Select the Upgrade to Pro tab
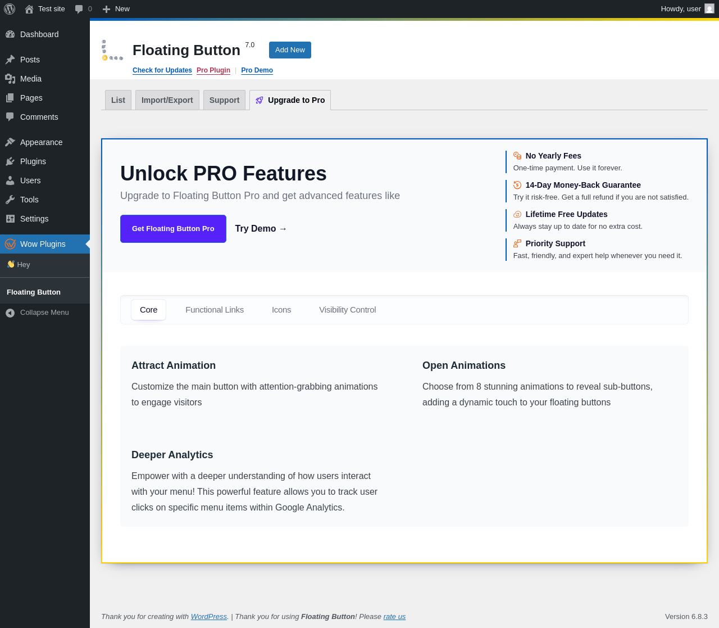The height and width of the screenshot is (628, 719). pos(290,100)
